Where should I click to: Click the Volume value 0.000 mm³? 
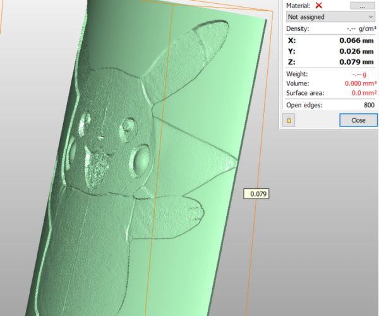(x=361, y=83)
